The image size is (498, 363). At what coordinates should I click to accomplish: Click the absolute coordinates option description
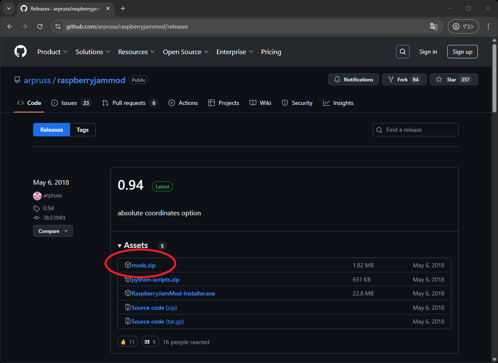[x=159, y=213]
